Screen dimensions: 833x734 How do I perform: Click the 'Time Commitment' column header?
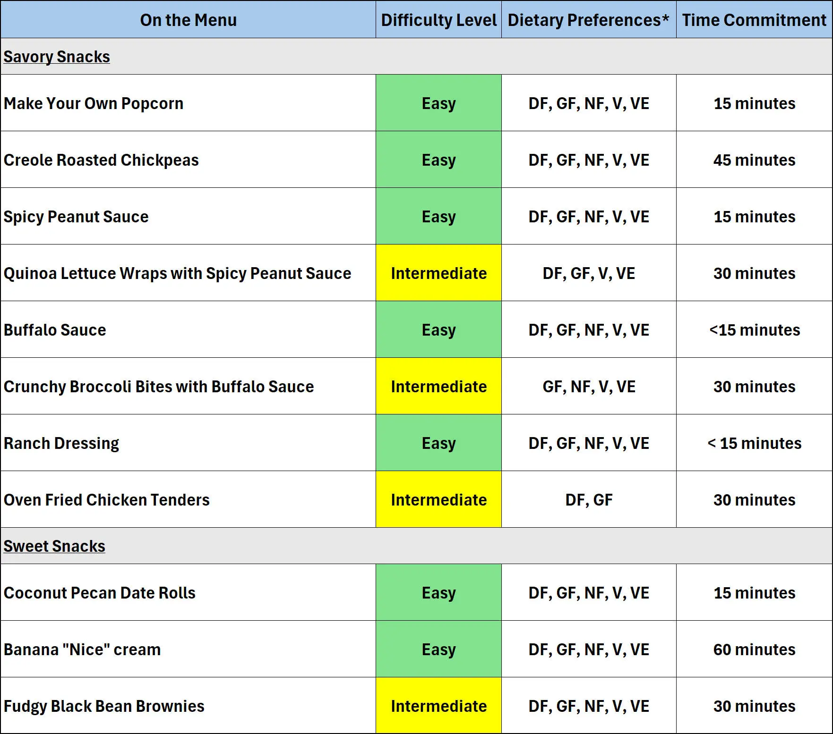click(754, 19)
